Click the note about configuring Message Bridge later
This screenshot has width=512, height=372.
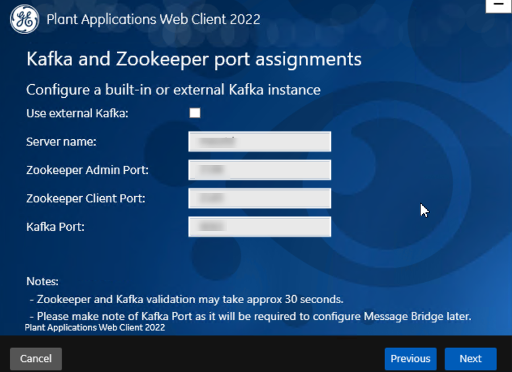250,316
